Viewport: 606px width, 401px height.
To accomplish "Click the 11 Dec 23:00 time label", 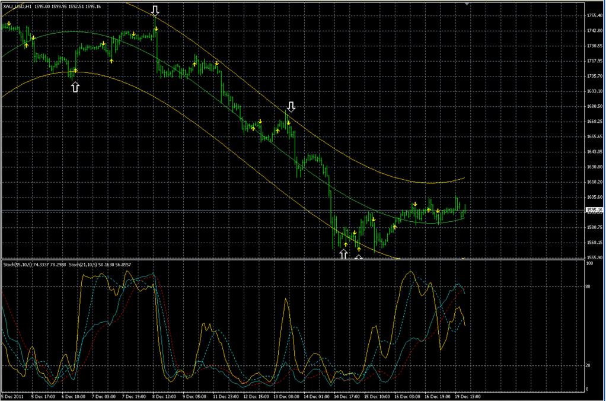I will [225, 397].
